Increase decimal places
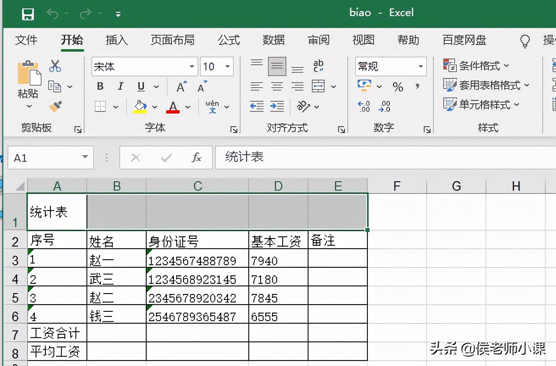 click(x=364, y=106)
